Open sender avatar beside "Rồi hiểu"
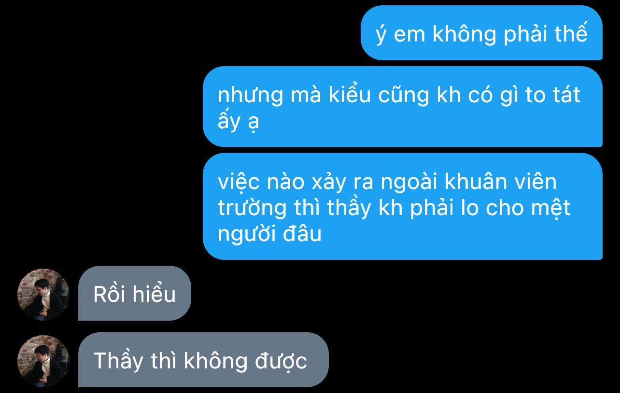The width and height of the screenshot is (620, 393). [x=43, y=295]
